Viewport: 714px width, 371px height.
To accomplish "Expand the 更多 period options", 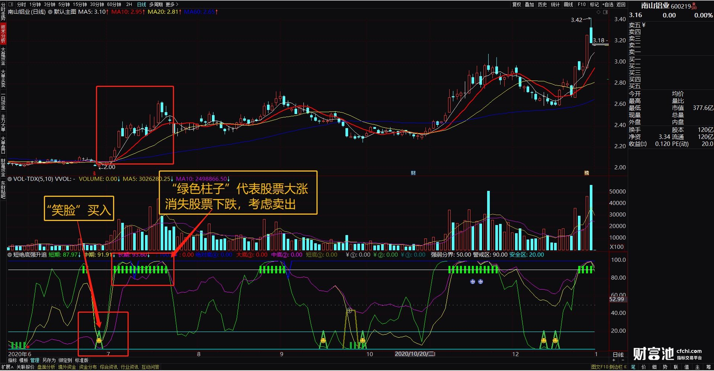I will pyautogui.click(x=172, y=4).
